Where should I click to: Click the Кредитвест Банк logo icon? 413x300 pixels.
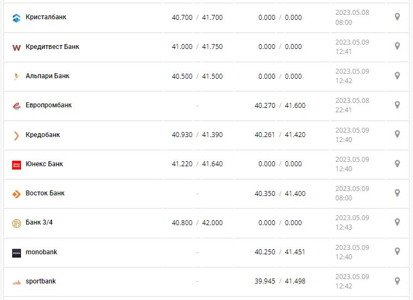point(16,47)
